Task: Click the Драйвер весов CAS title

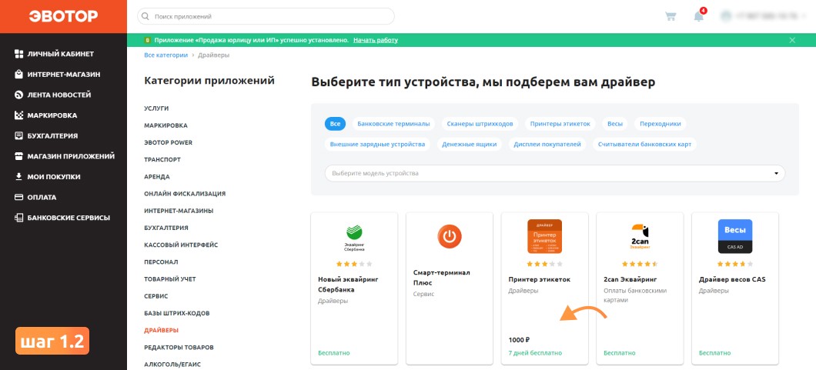Action: coord(732,279)
